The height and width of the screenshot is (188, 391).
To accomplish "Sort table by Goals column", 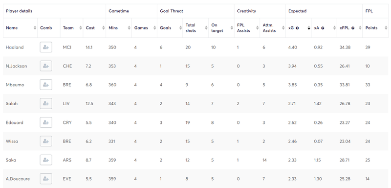I will click(x=180, y=28).
